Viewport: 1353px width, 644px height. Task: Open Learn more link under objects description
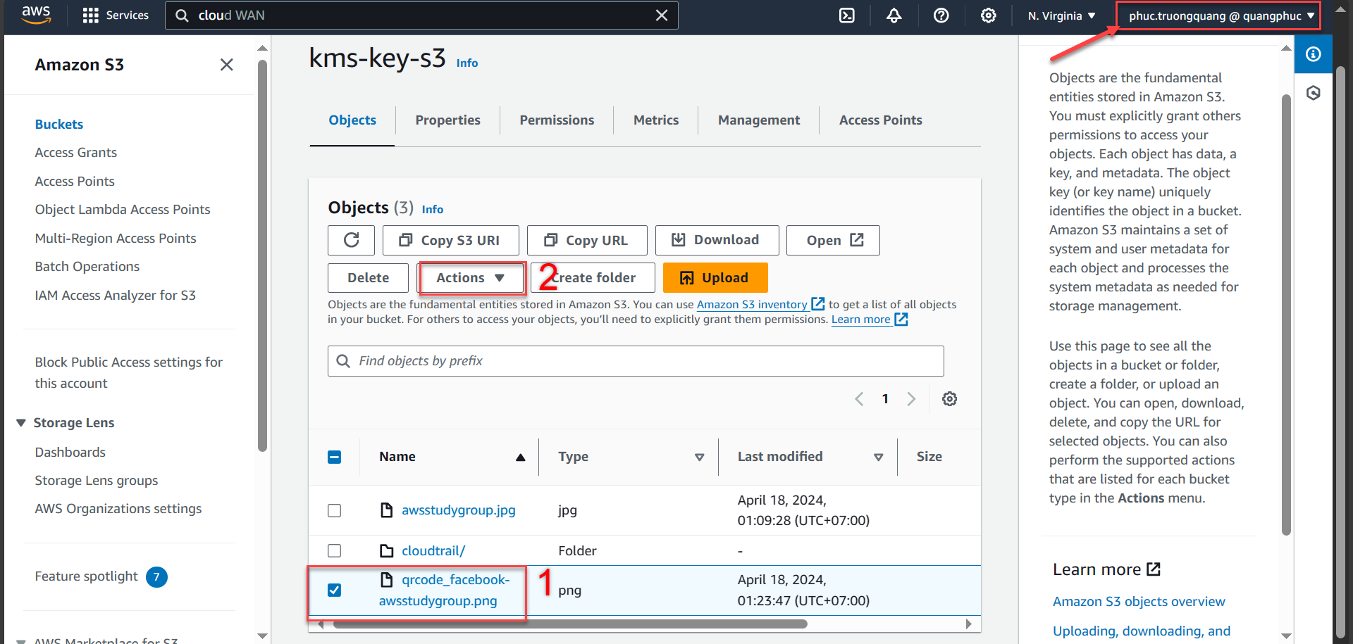(x=869, y=319)
